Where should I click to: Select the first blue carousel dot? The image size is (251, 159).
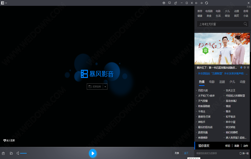[x=241, y=67]
